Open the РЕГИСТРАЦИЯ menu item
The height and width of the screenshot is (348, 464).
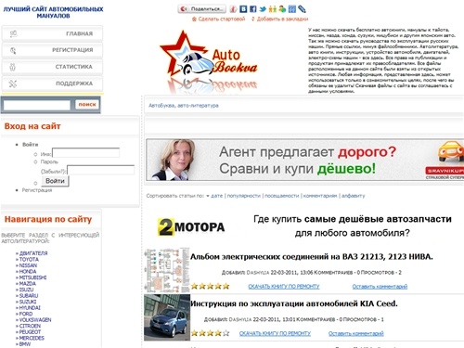pyautogui.click(x=52, y=50)
